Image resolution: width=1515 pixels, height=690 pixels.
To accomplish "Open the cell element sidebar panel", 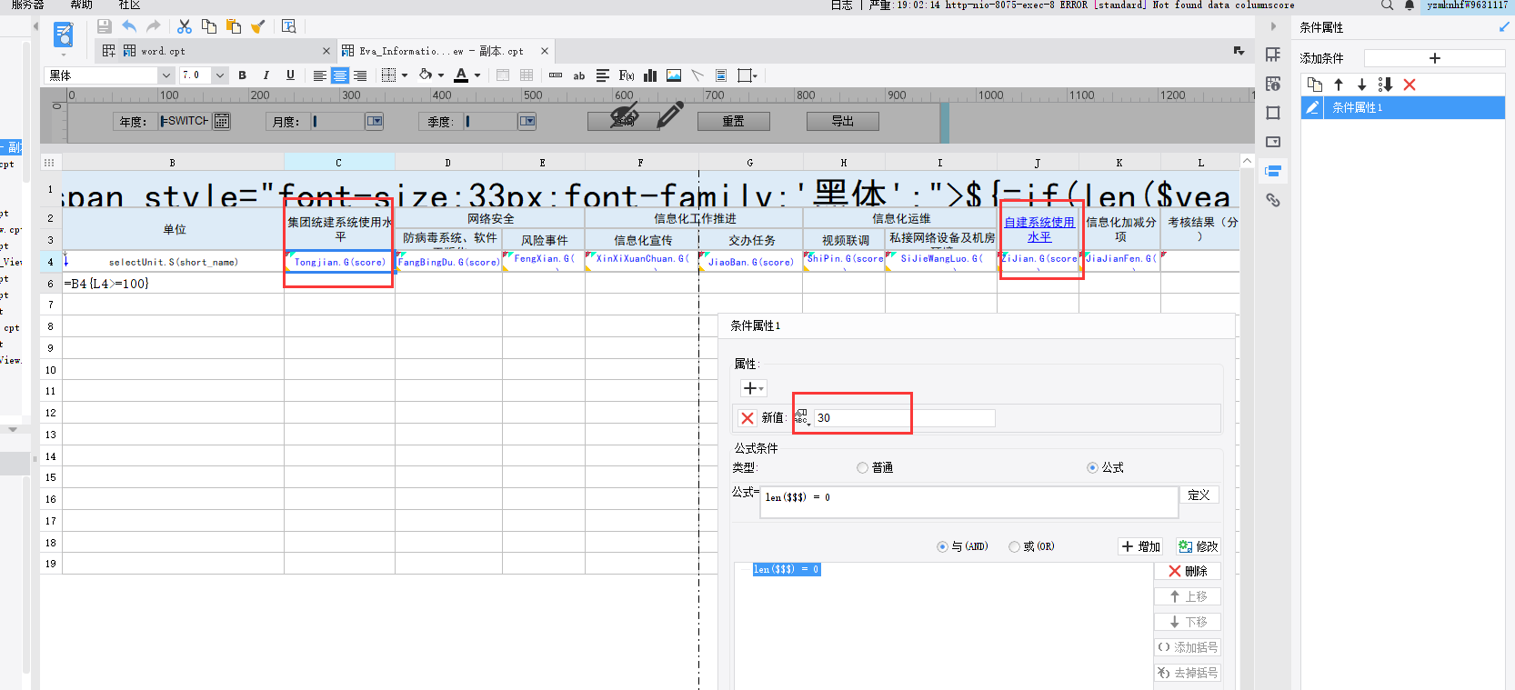I will coord(1273,55).
